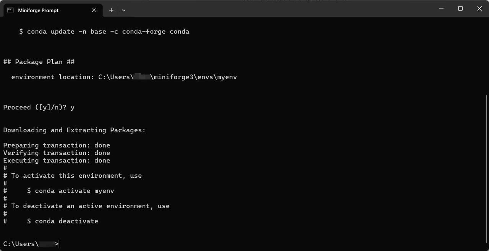Close the Miniforge Prompt tab

coord(94,10)
